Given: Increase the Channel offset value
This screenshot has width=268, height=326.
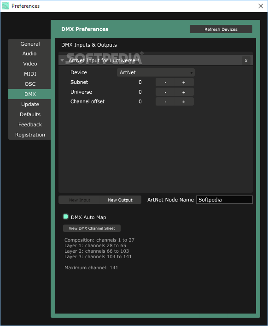Looking at the screenshot, I should [x=184, y=101].
